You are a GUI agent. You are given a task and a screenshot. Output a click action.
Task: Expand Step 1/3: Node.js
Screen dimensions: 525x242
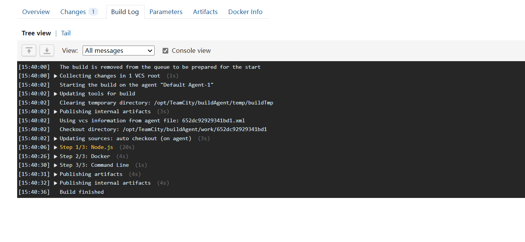pos(56,147)
